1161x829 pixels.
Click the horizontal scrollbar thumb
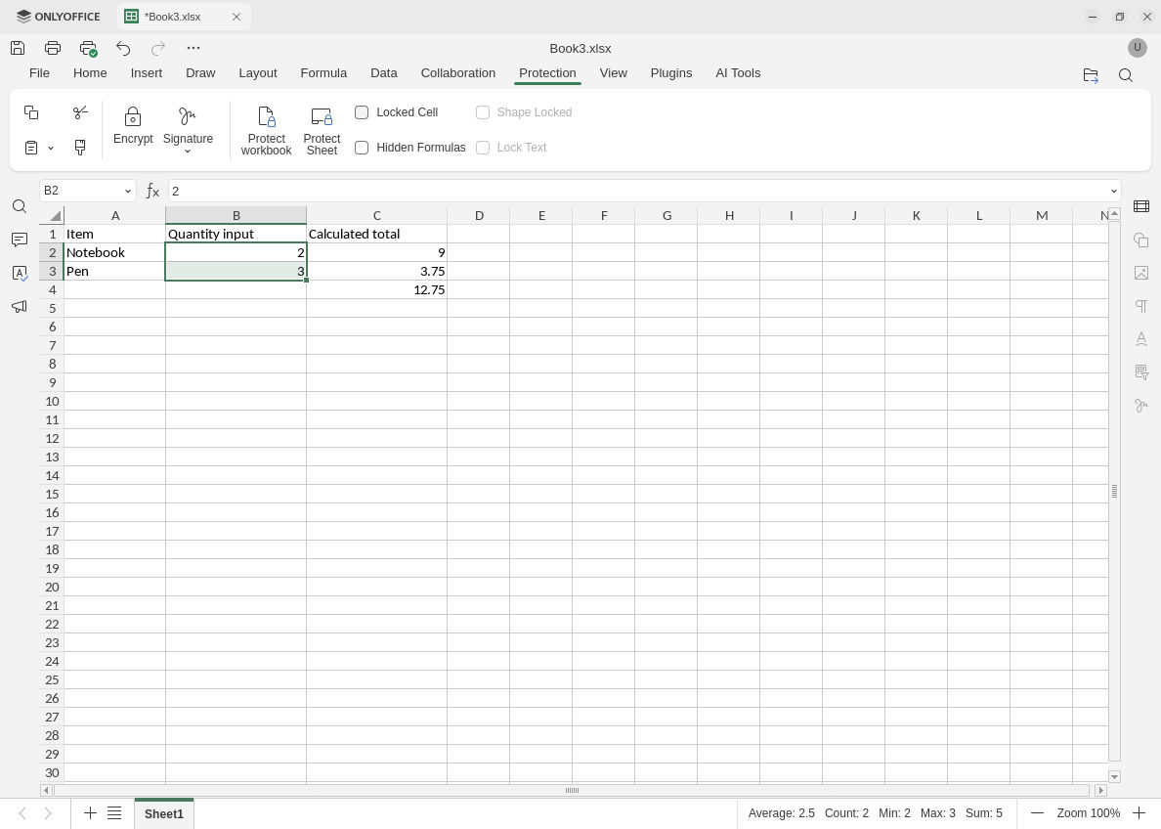click(572, 791)
